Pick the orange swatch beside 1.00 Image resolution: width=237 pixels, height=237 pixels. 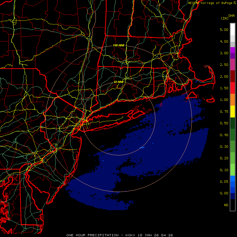coord(233,100)
